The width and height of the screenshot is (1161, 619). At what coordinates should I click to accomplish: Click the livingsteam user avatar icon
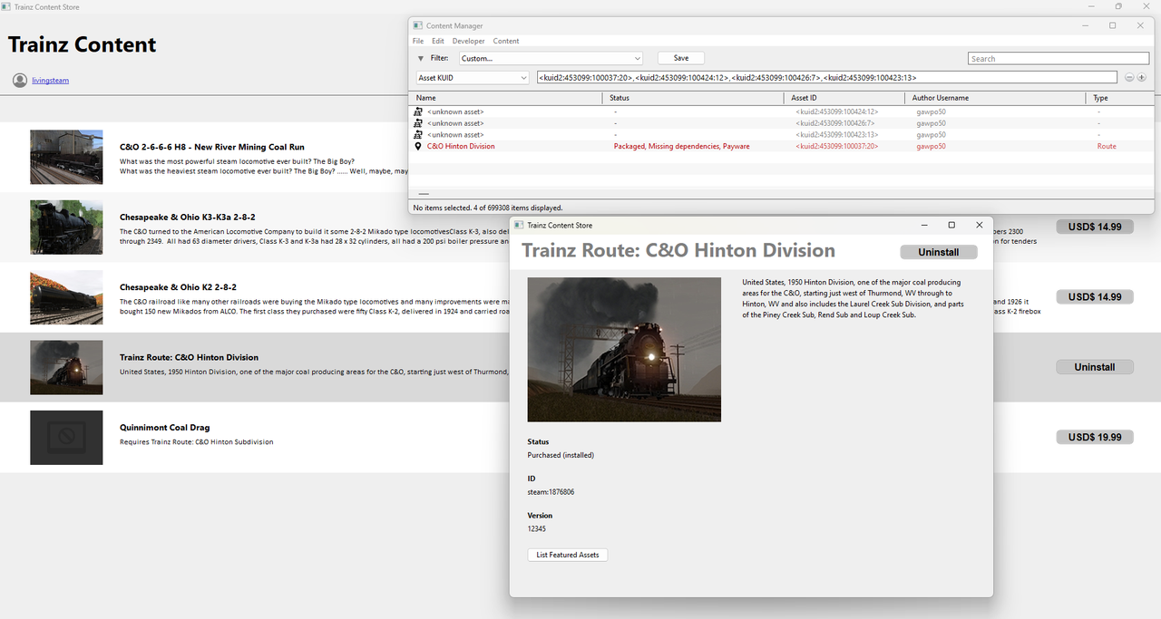point(20,81)
